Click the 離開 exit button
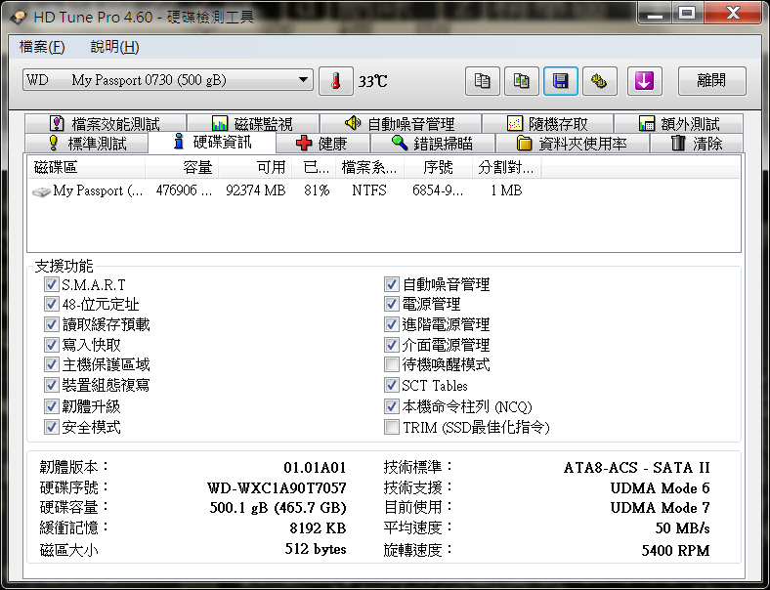This screenshot has height=590, width=770. tap(711, 81)
